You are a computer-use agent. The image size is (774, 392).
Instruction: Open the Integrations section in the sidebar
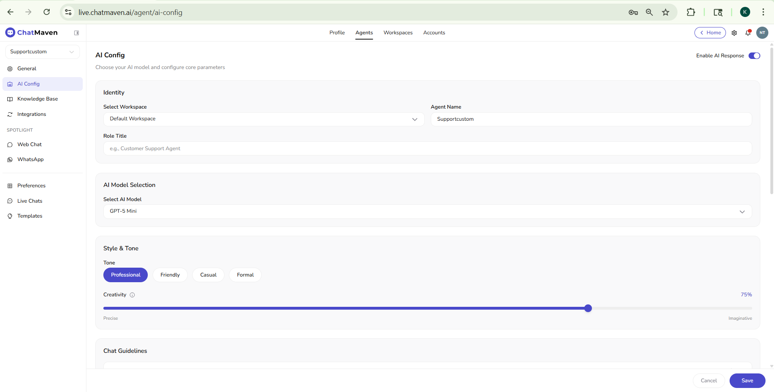[31, 114]
